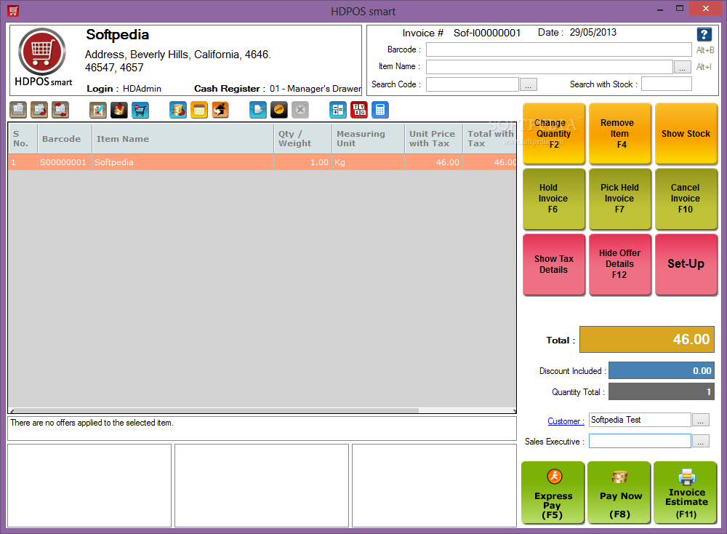Click the S No. column header
727x534 pixels.
pos(23,139)
